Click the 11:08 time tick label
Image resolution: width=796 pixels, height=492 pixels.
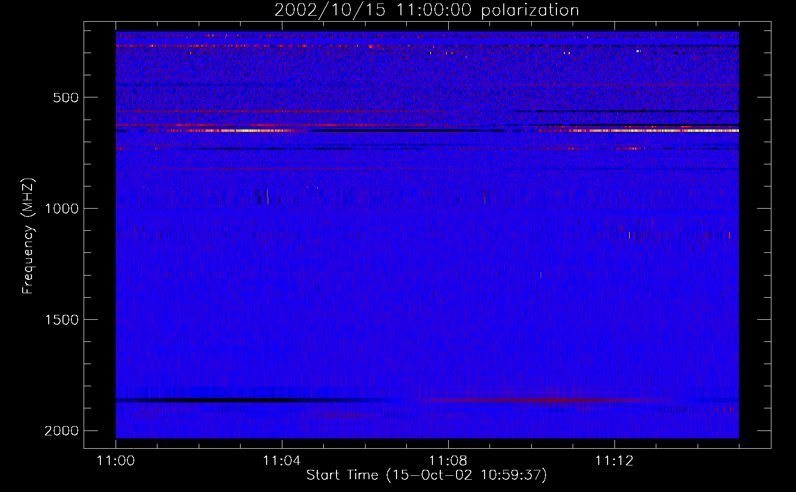[x=448, y=461]
